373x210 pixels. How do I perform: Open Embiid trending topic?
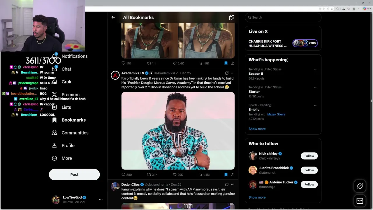pos(254,110)
